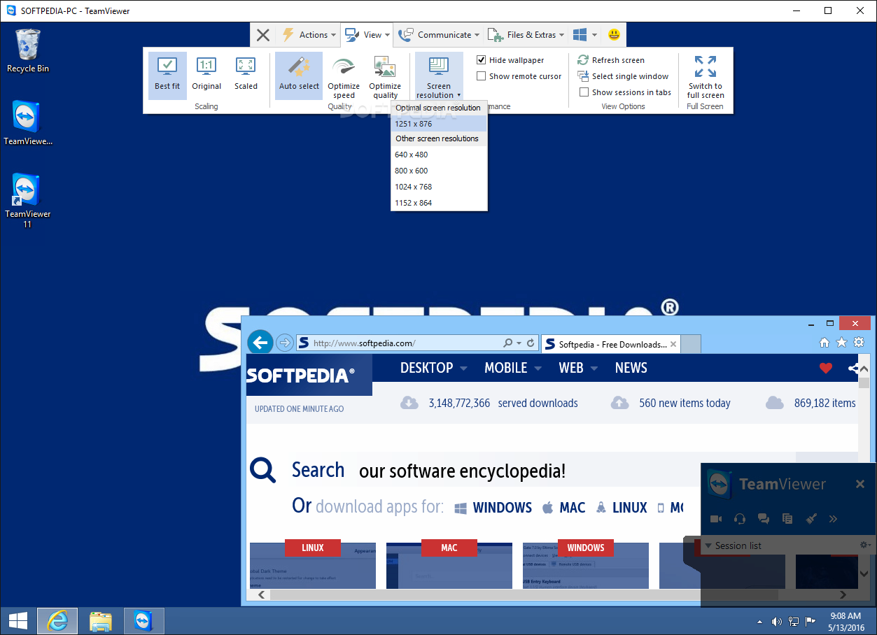
Task: Choose Optimize speed
Action: click(344, 77)
